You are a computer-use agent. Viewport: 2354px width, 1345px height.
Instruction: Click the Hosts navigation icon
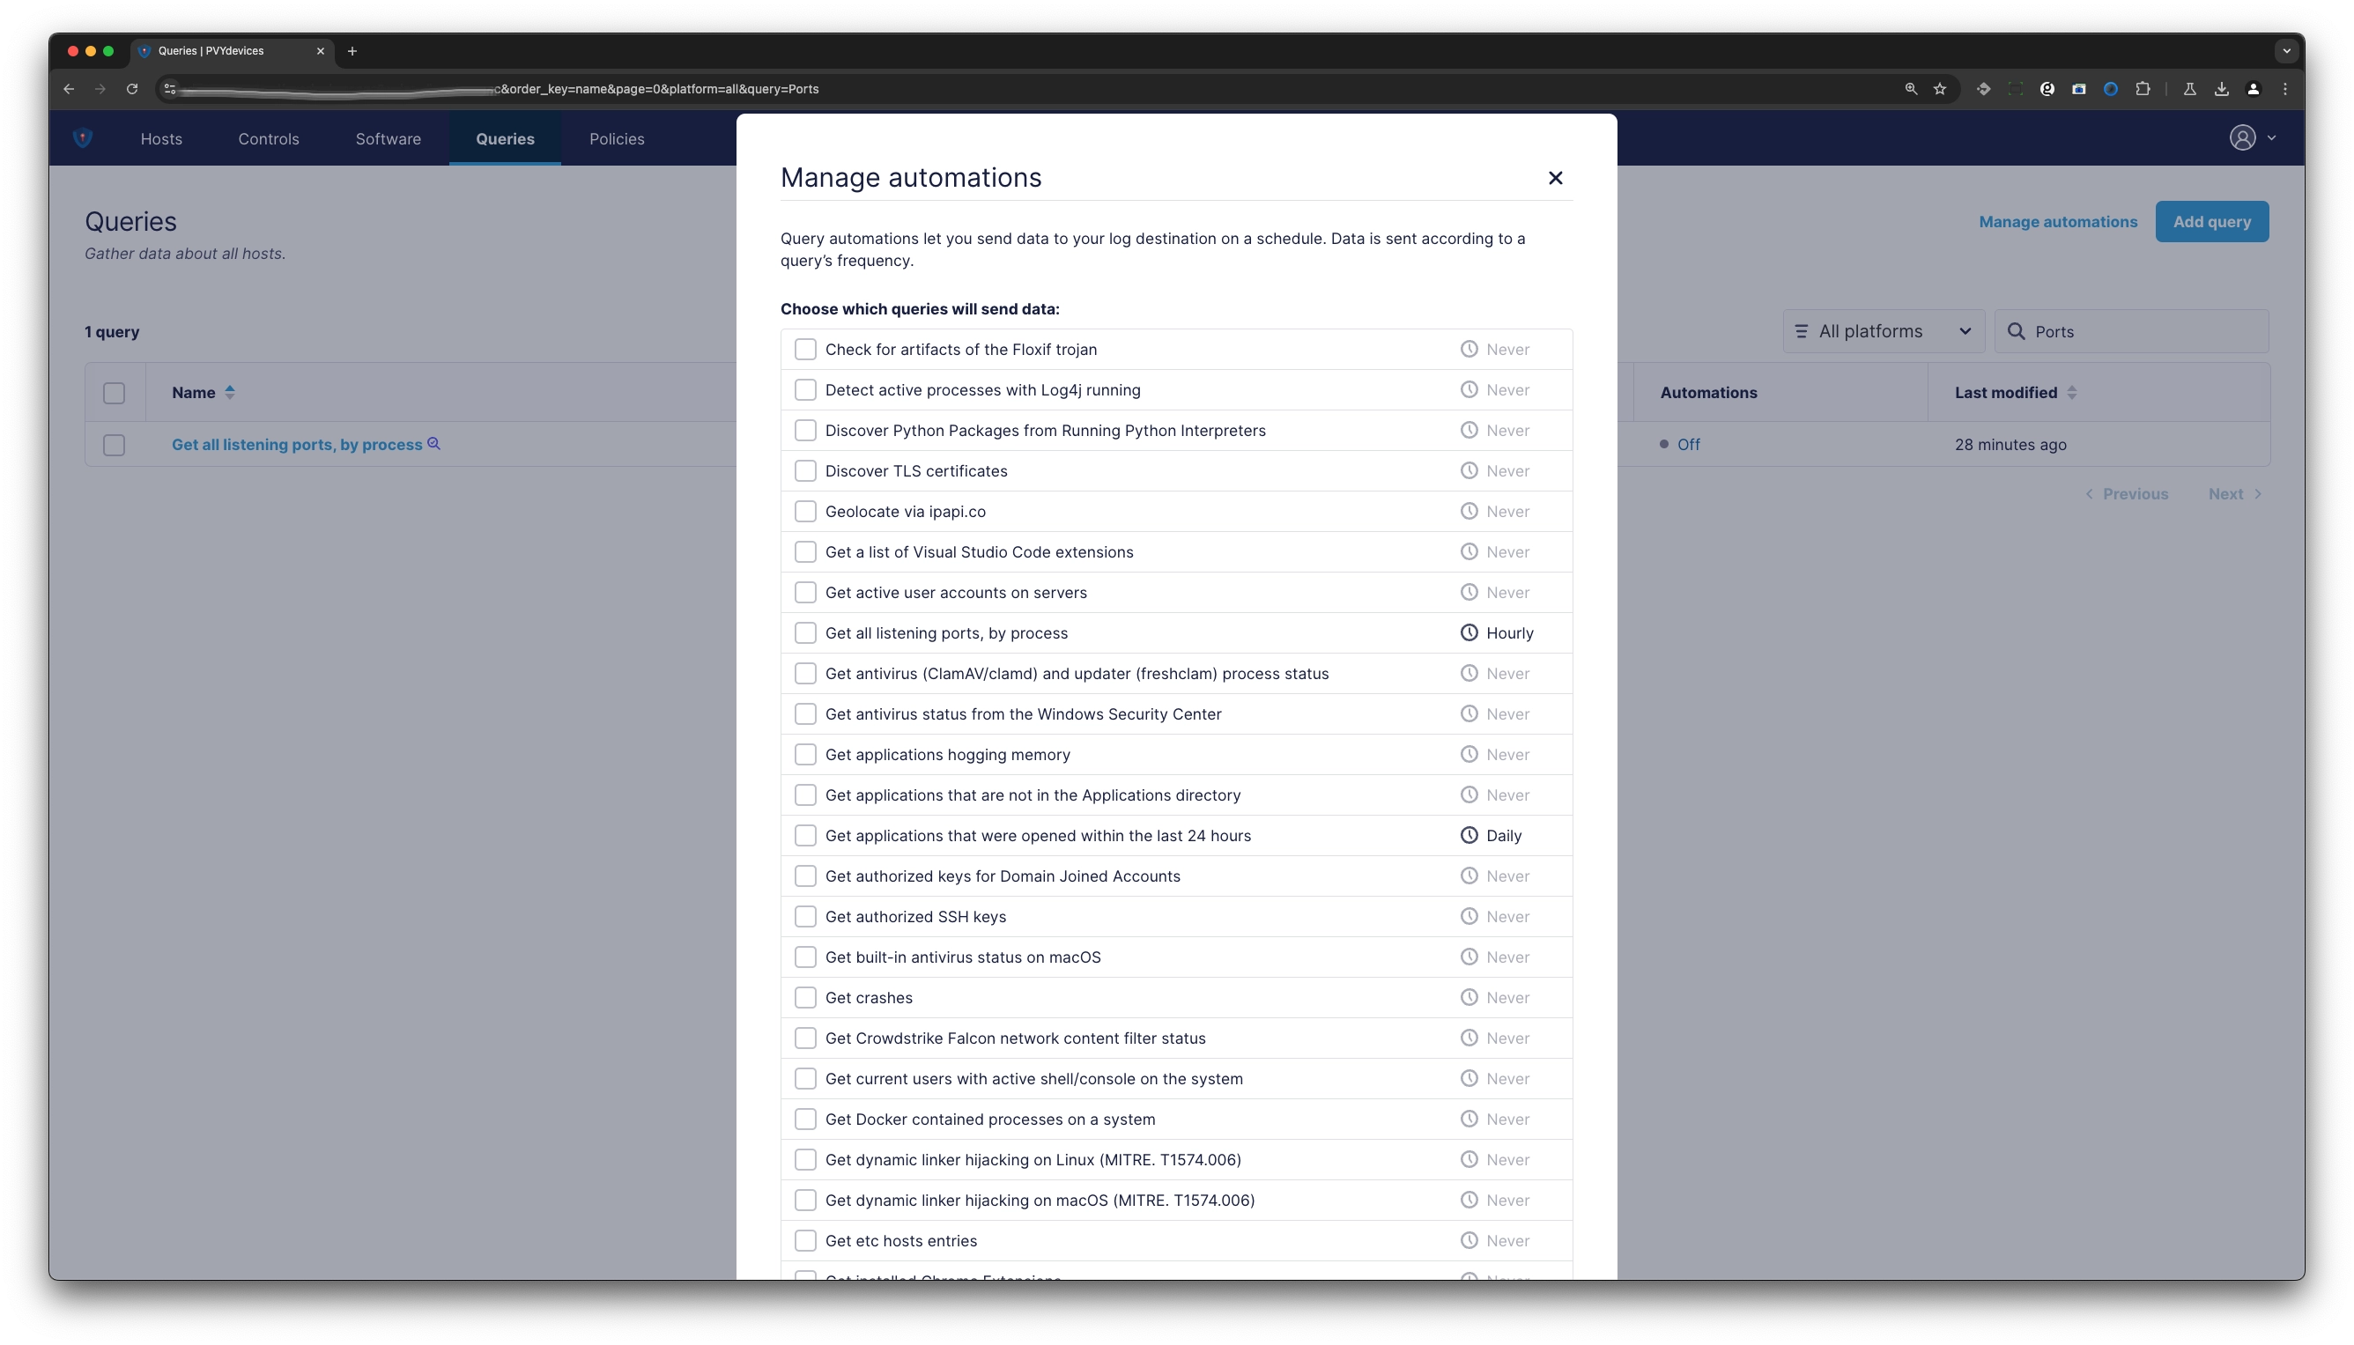pyautogui.click(x=160, y=137)
